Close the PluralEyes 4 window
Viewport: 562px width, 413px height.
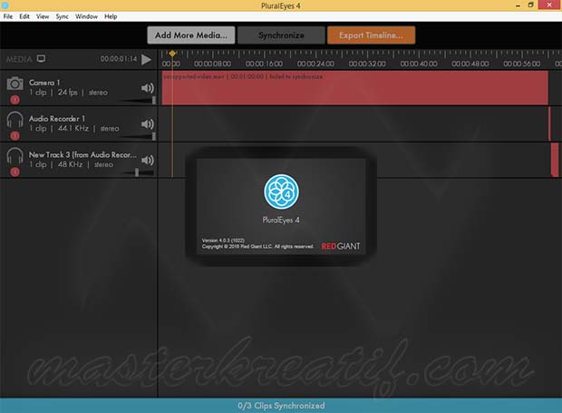549,5
